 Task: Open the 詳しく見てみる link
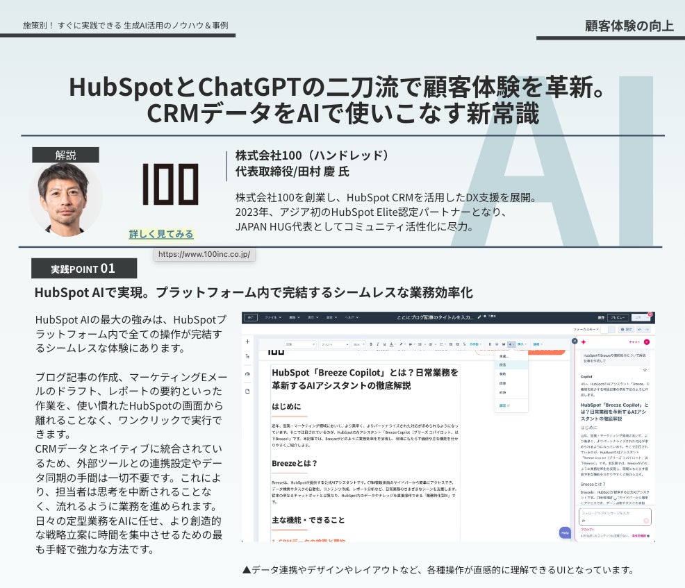pos(161,234)
